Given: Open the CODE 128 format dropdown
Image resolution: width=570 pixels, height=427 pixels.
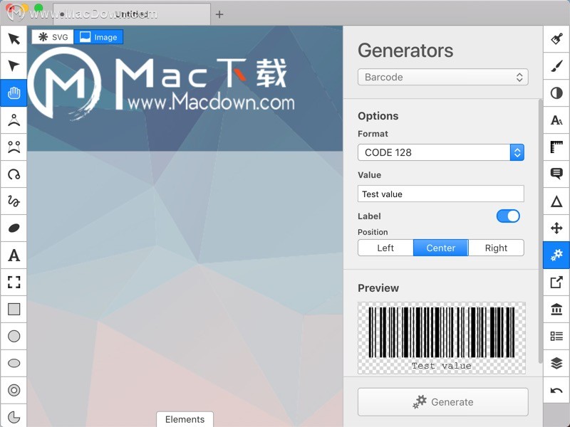Looking at the screenshot, I should (x=440, y=152).
